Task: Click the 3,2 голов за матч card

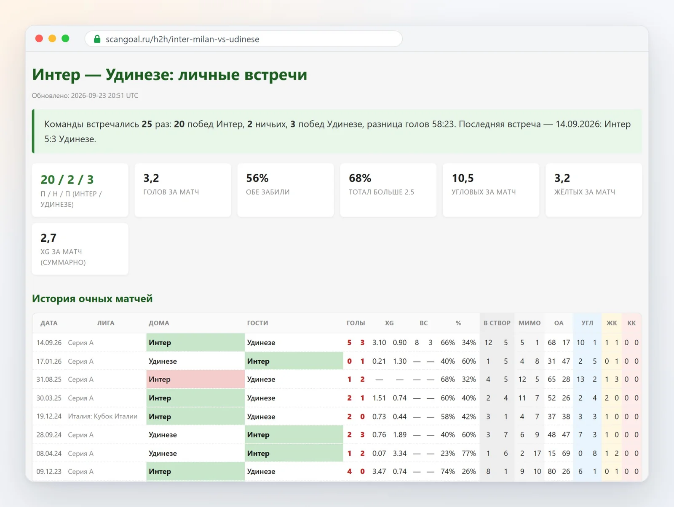Action: tap(183, 190)
